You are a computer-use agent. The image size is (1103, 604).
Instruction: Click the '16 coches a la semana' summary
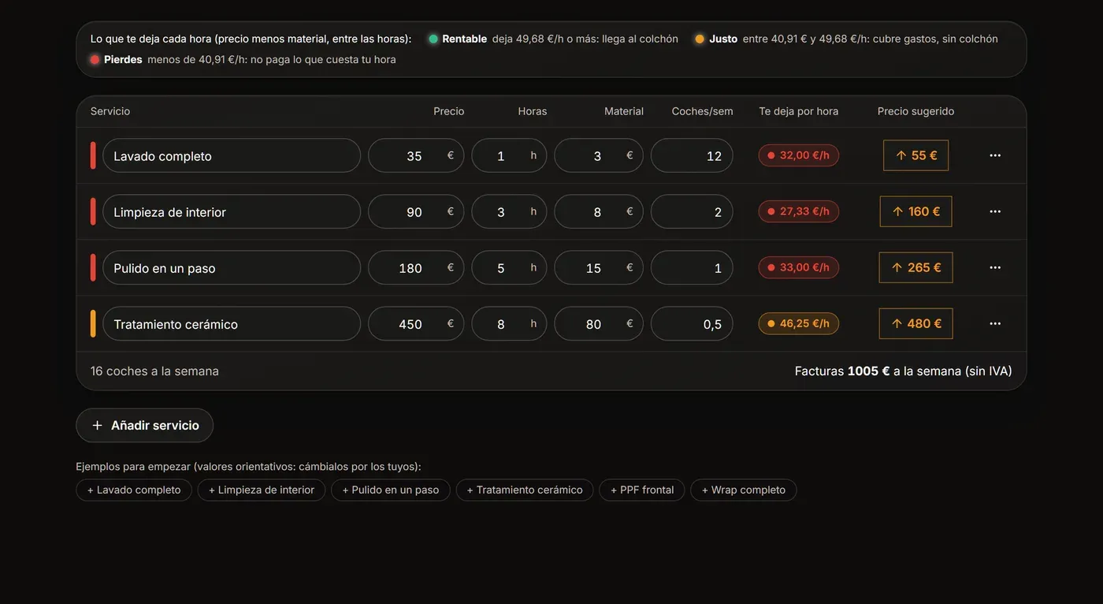coord(154,371)
